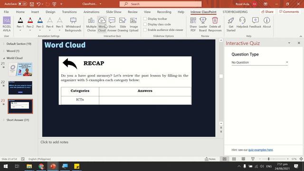Check Enable audience slide viewer
Viewport: 304px width, 171px height.
click(145, 30)
